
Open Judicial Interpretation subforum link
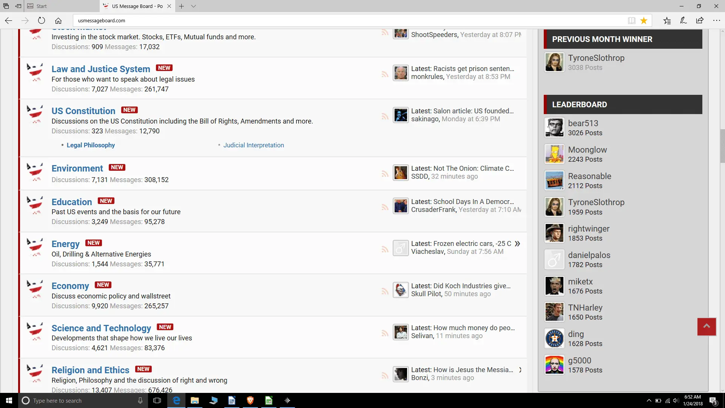[253, 145]
